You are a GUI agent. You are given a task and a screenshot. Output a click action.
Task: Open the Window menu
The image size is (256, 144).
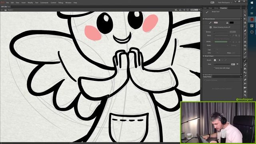tap(68, 3)
